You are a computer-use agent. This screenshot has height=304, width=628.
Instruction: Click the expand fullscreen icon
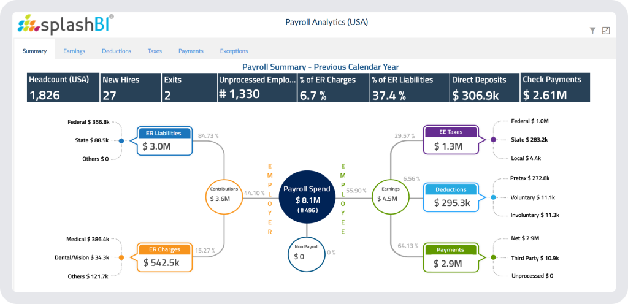(606, 31)
